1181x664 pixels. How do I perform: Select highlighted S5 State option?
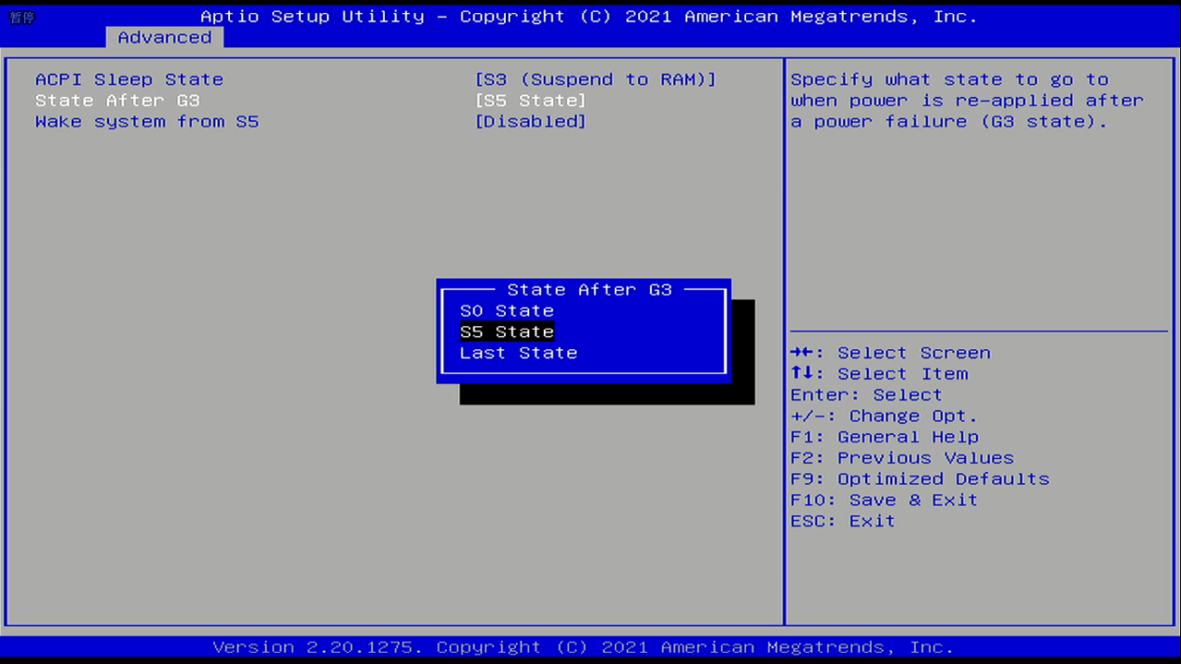(x=507, y=332)
